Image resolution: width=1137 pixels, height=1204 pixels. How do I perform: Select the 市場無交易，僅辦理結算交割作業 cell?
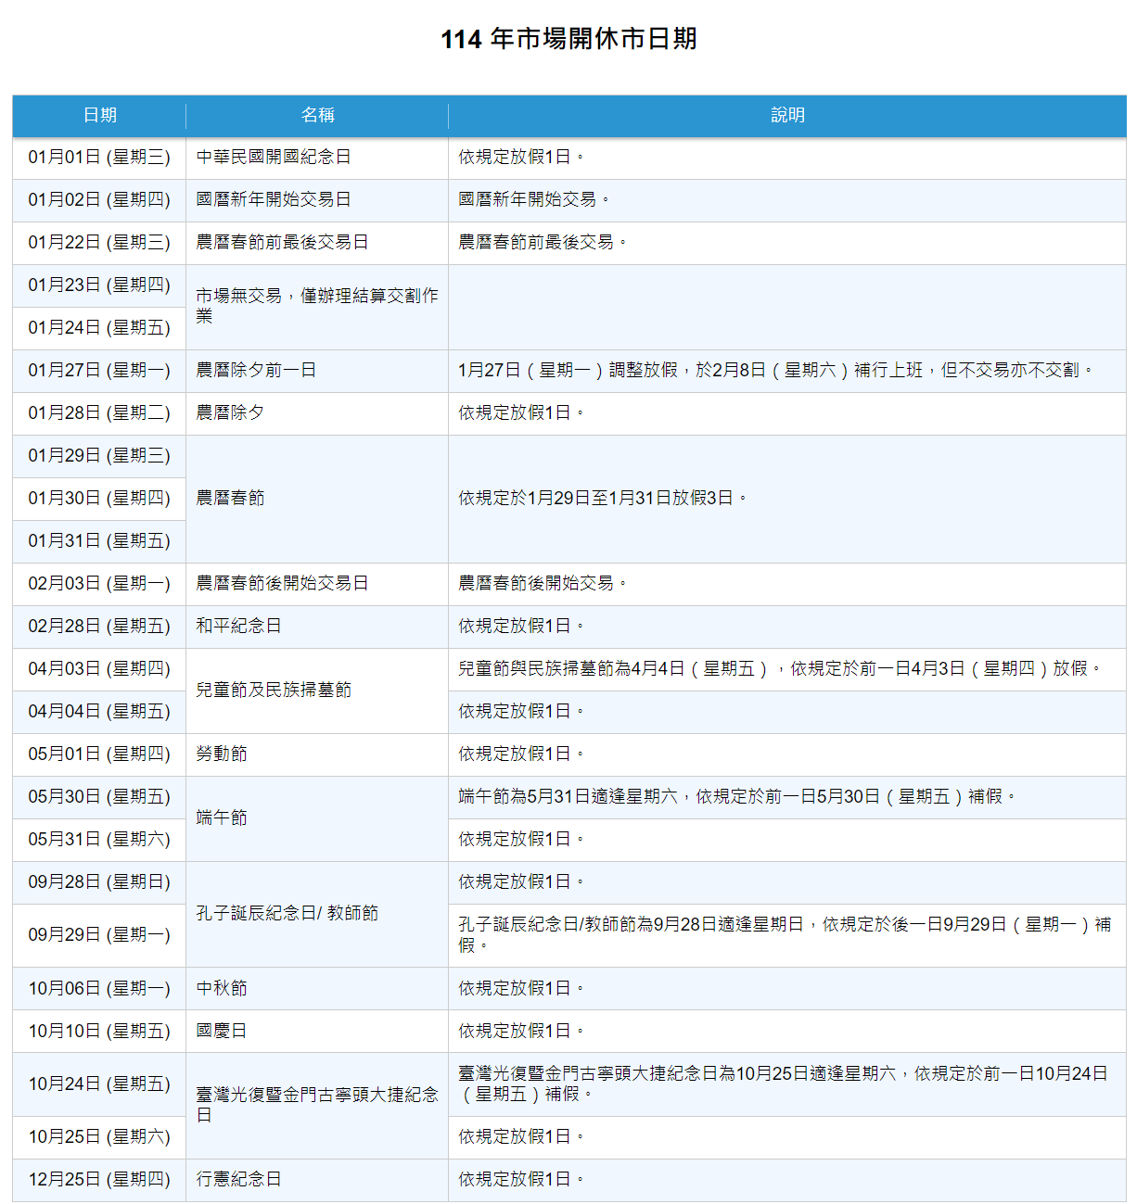click(x=316, y=306)
